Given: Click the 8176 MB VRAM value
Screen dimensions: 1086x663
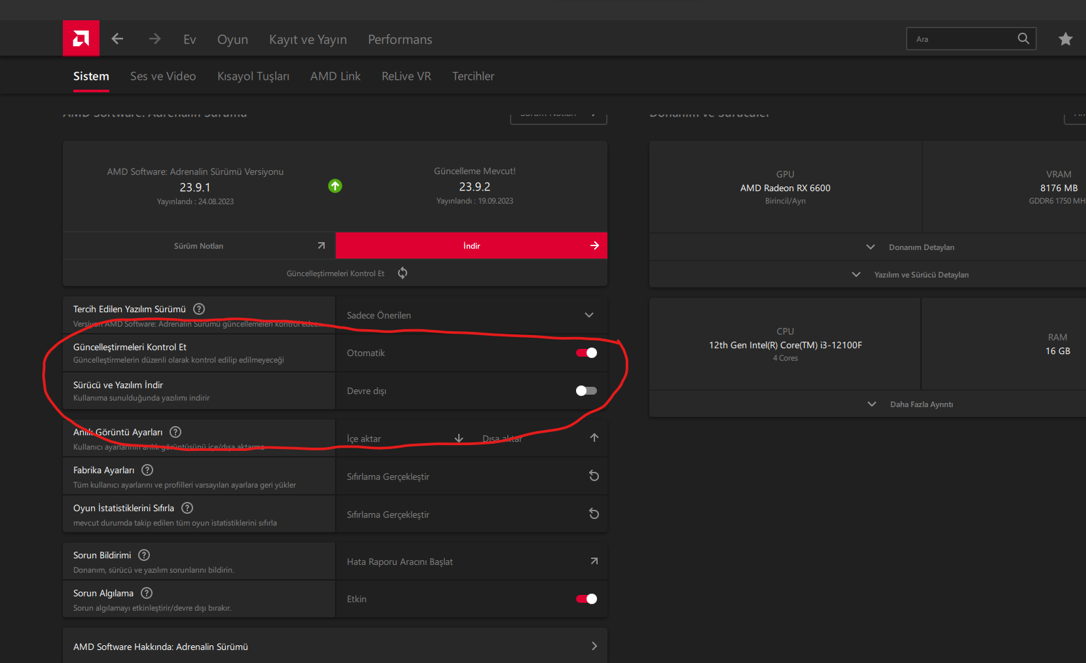Looking at the screenshot, I should (x=1059, y=188).
